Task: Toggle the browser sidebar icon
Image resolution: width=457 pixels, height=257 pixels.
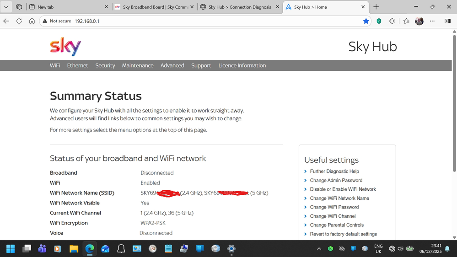Action: (x=448, y=21)
